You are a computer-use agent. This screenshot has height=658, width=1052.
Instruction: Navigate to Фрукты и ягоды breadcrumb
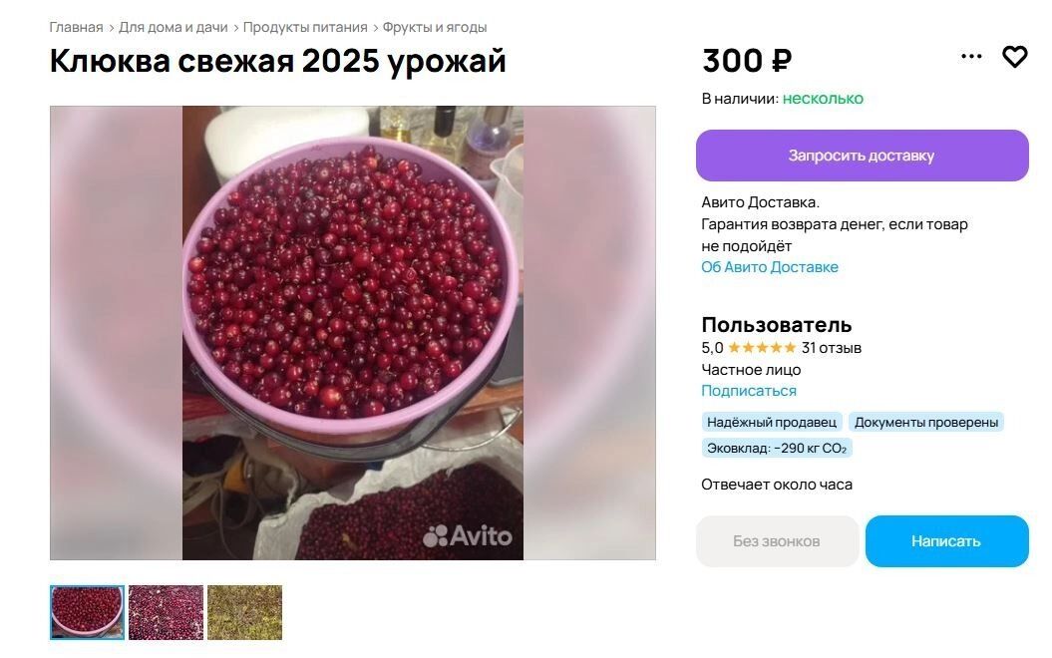(435, 28)
